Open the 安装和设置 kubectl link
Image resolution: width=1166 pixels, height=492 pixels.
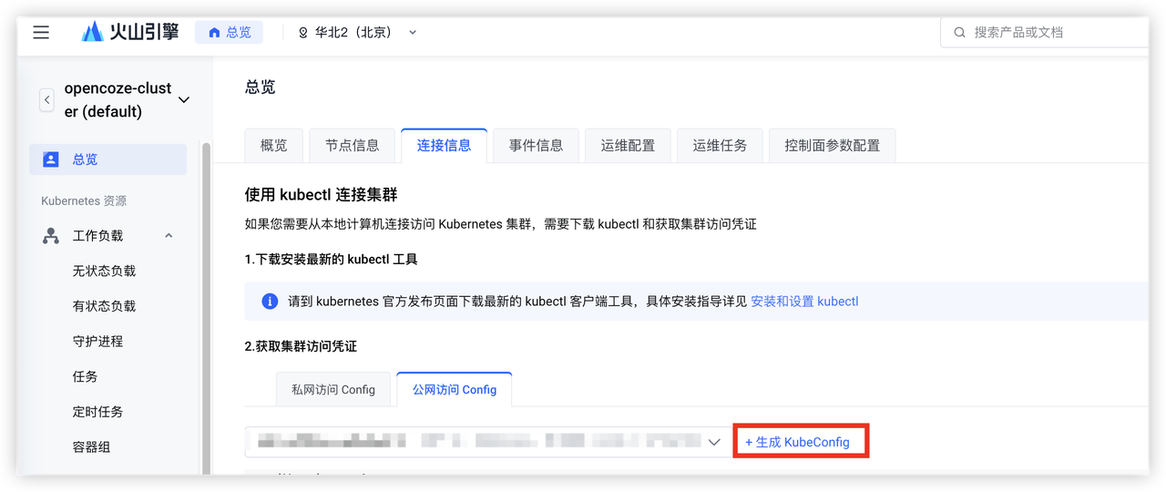pyautogui.click(x=804, y=302)
